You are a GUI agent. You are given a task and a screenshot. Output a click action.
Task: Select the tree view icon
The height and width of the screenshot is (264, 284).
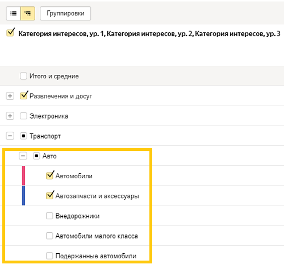28,14
